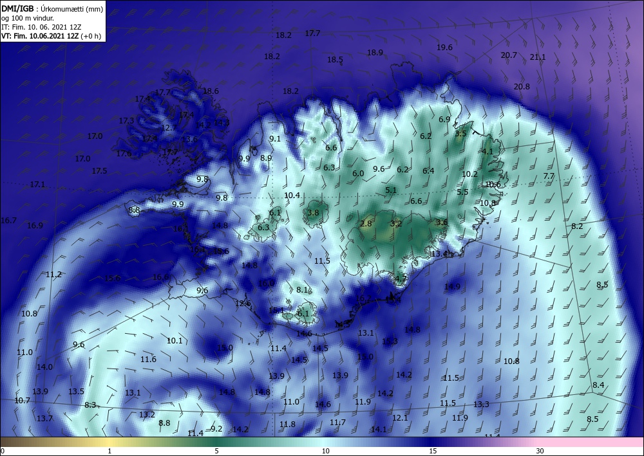Click the map value 3.5
Image resolution: width=644 pixels, height=456 pixels.
(461, 133)
